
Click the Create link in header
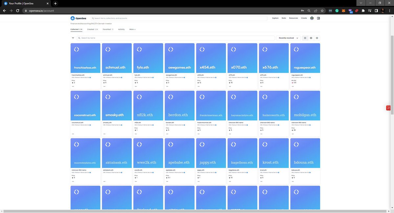304,18
